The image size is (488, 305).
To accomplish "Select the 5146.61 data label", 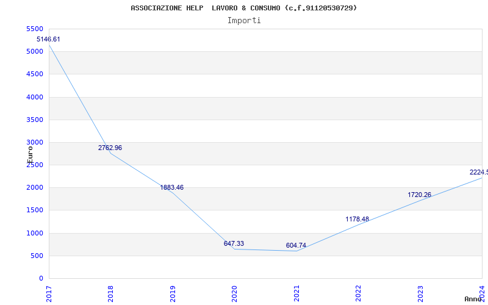I will (x=48, y=40).
